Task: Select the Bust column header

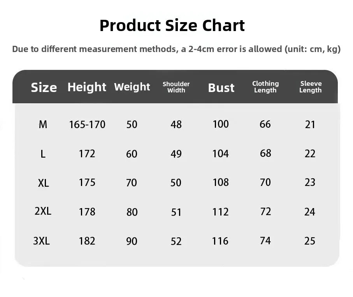Action: 221,88
